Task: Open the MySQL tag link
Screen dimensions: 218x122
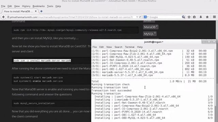Action: (150, 34)
